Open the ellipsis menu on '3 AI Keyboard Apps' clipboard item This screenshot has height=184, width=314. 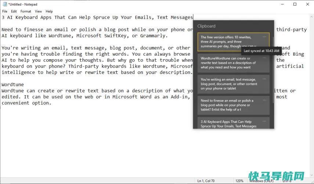(264, 121)
